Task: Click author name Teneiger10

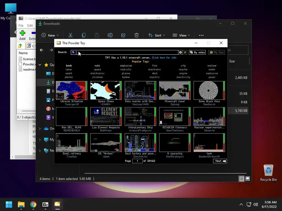Action: (x=72, y=104)
